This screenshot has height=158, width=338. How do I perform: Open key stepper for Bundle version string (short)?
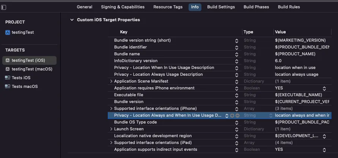pos(237,41)
